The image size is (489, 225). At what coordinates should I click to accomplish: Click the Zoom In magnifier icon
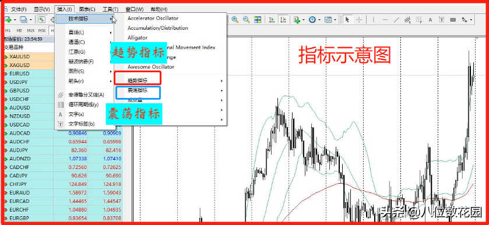pyautogui.click(x=235, y=20)
